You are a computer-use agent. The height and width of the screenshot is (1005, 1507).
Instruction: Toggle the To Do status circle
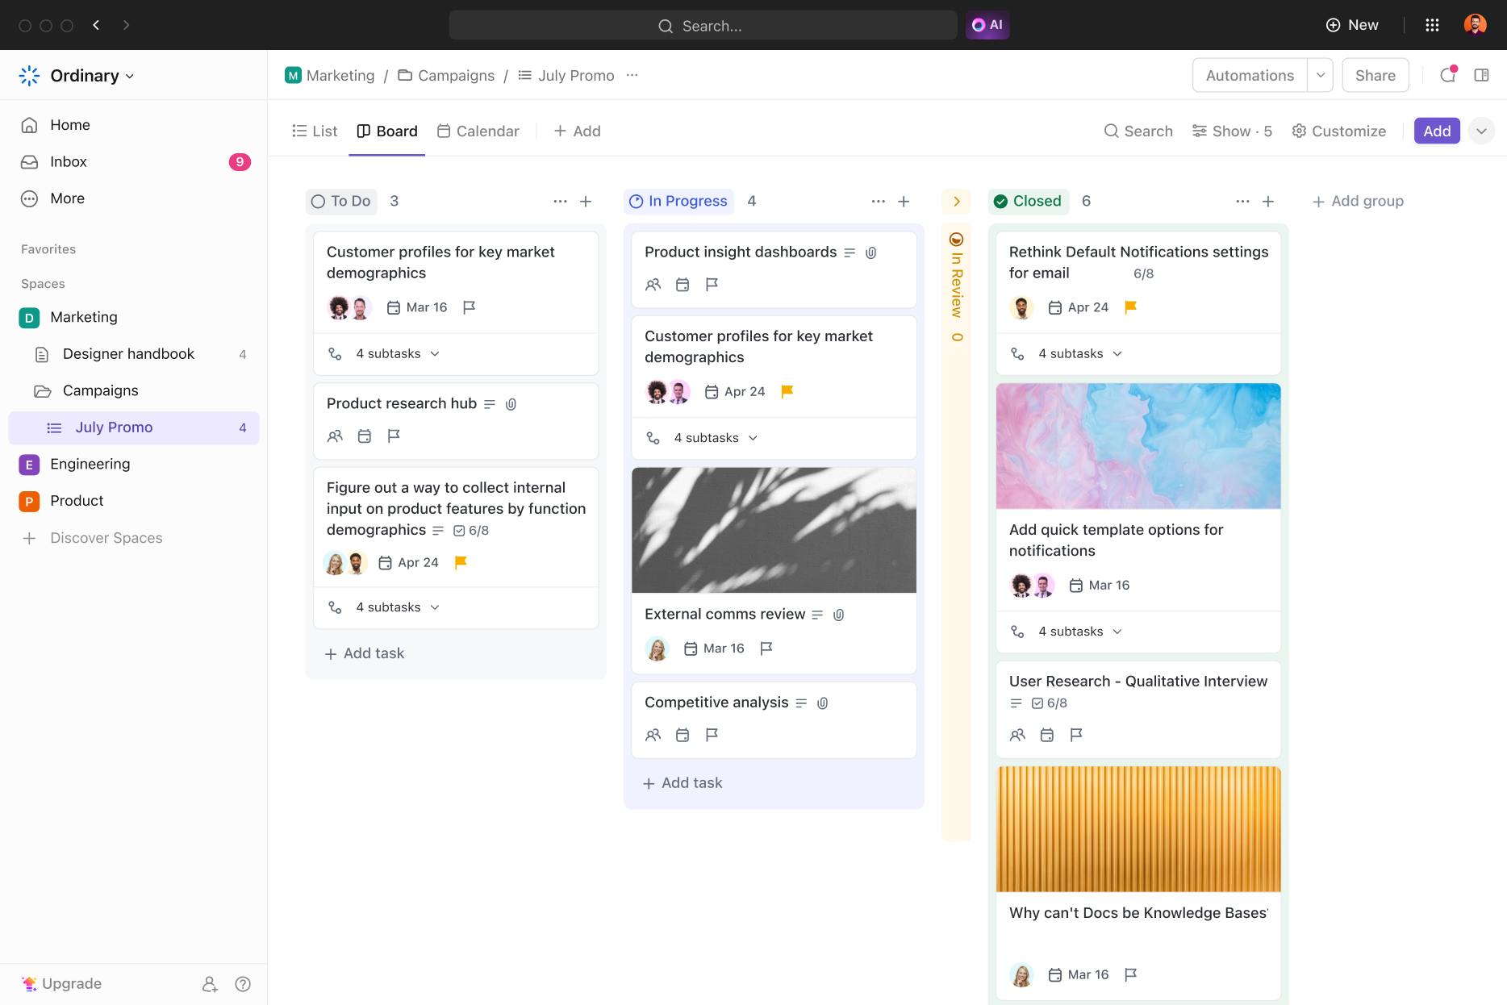pyautogui.click(x=318, y=202)
